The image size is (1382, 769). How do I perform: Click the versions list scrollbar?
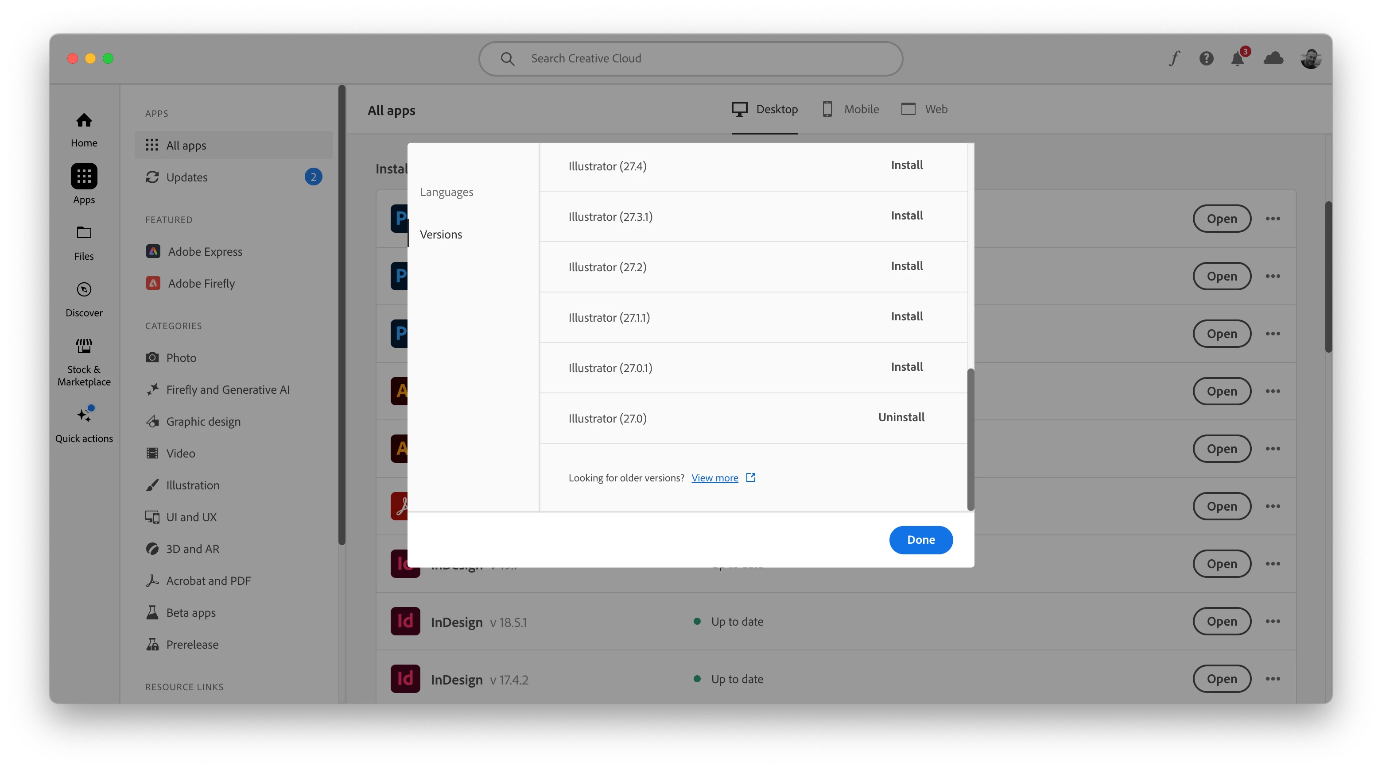point(970,439)
